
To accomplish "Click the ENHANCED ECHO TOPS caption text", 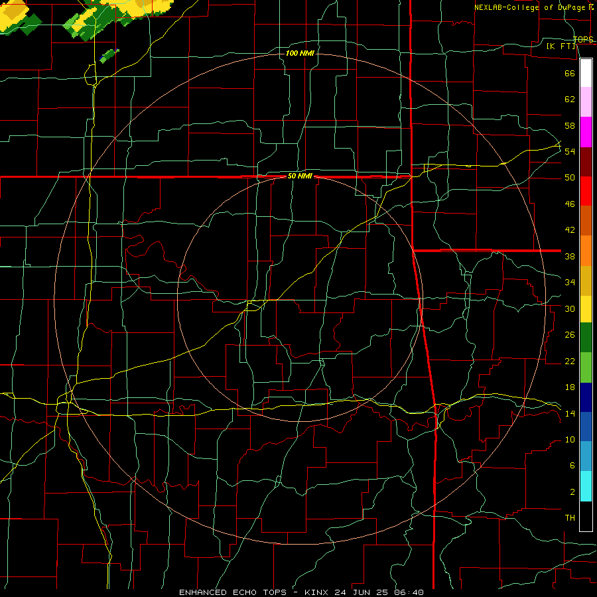I will (233, 592).
